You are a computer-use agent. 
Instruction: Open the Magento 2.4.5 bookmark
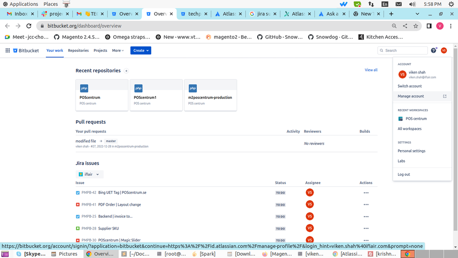pos(77,37)
